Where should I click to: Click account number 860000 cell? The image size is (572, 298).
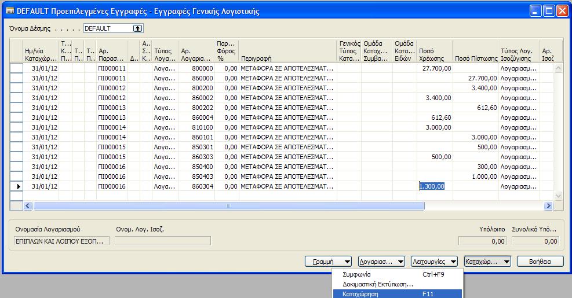pos(196,78)
